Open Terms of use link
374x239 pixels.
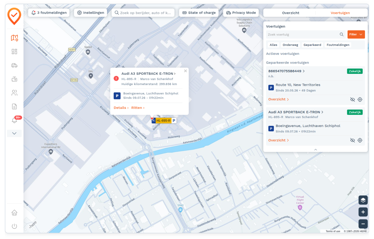point(333,231)
